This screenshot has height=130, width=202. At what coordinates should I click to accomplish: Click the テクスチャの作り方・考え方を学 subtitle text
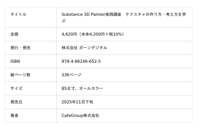pyautogui.click(x=156, y=15)
